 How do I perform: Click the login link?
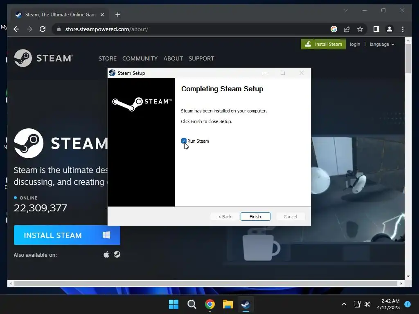click(355, 44)
